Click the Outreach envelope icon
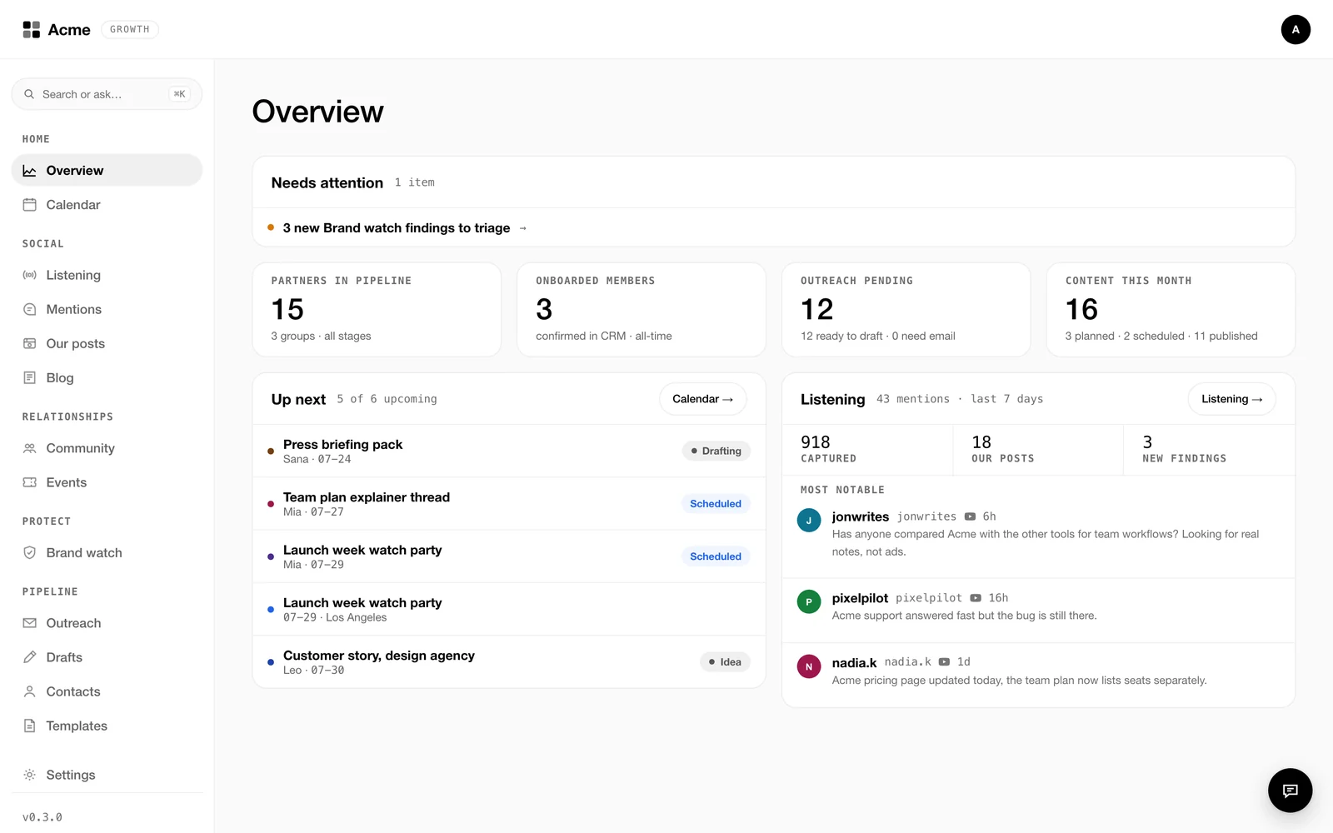Viewport: 1333px width, 833px height. [29, 623]
